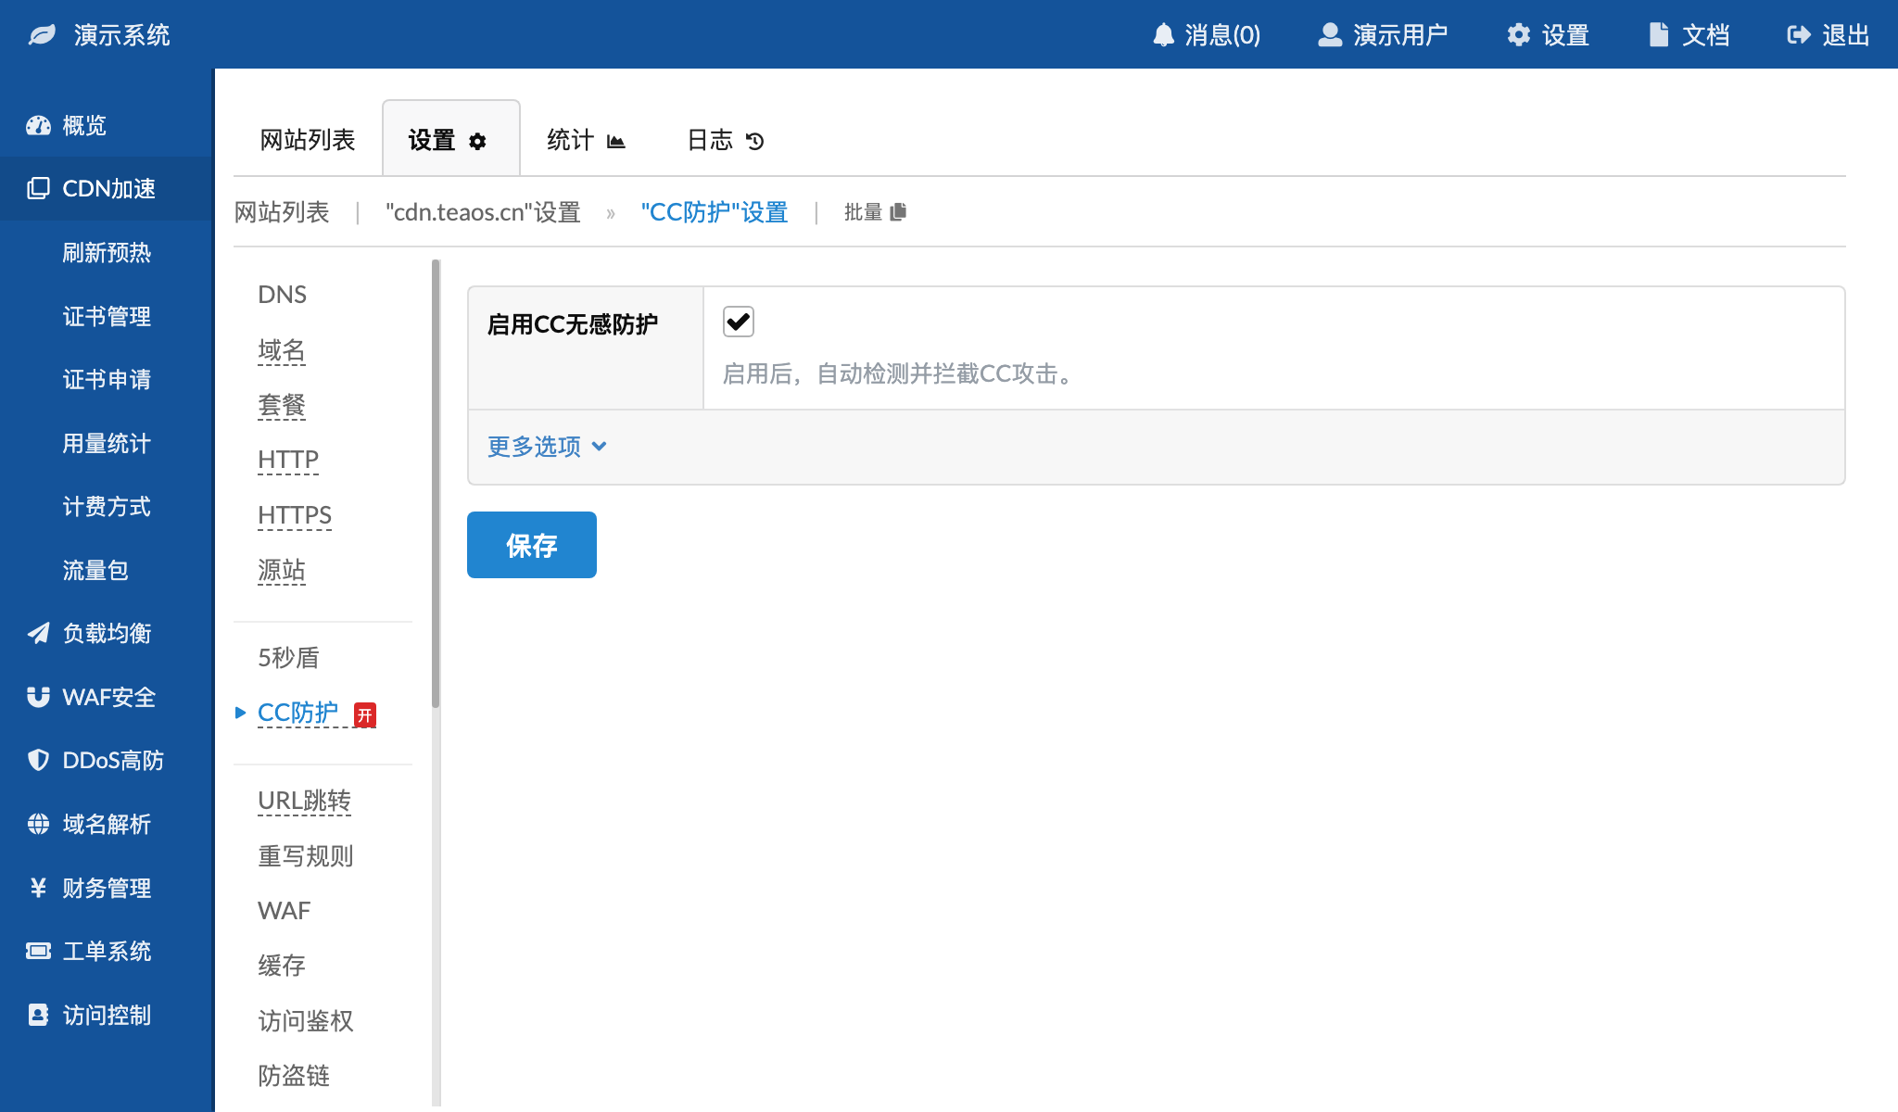This screenshot has width=1898, height=1112.
Task: Click the overview dashboard gauge icon
Action: click(38, 125)
